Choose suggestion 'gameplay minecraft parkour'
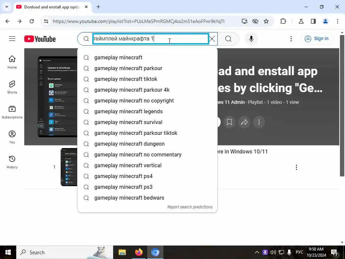Image resolution: width=345 pixels, height=259 pixels. [x=148, y=68]
